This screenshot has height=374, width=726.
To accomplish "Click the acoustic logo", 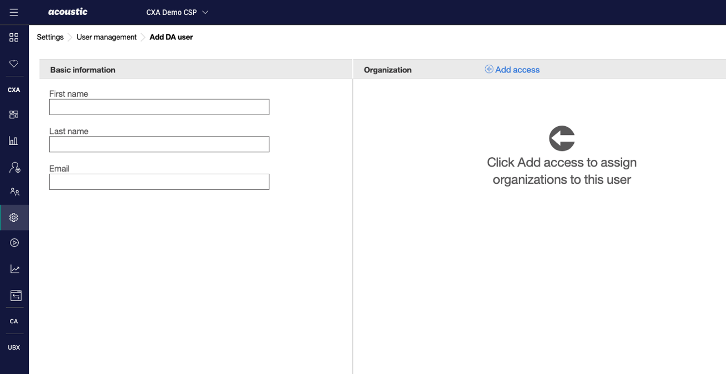I will tap(68, 12).
